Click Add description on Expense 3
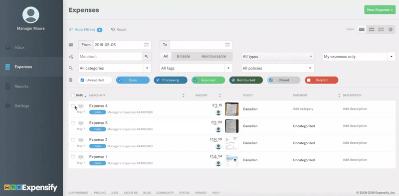Screen dimensions: 399x196 tap(355, 126)
